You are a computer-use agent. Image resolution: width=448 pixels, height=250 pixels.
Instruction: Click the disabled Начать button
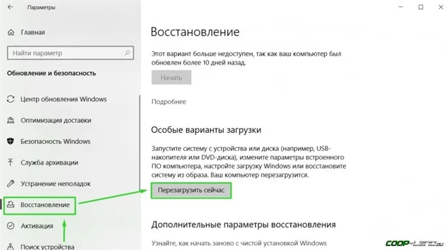(171, 78)
